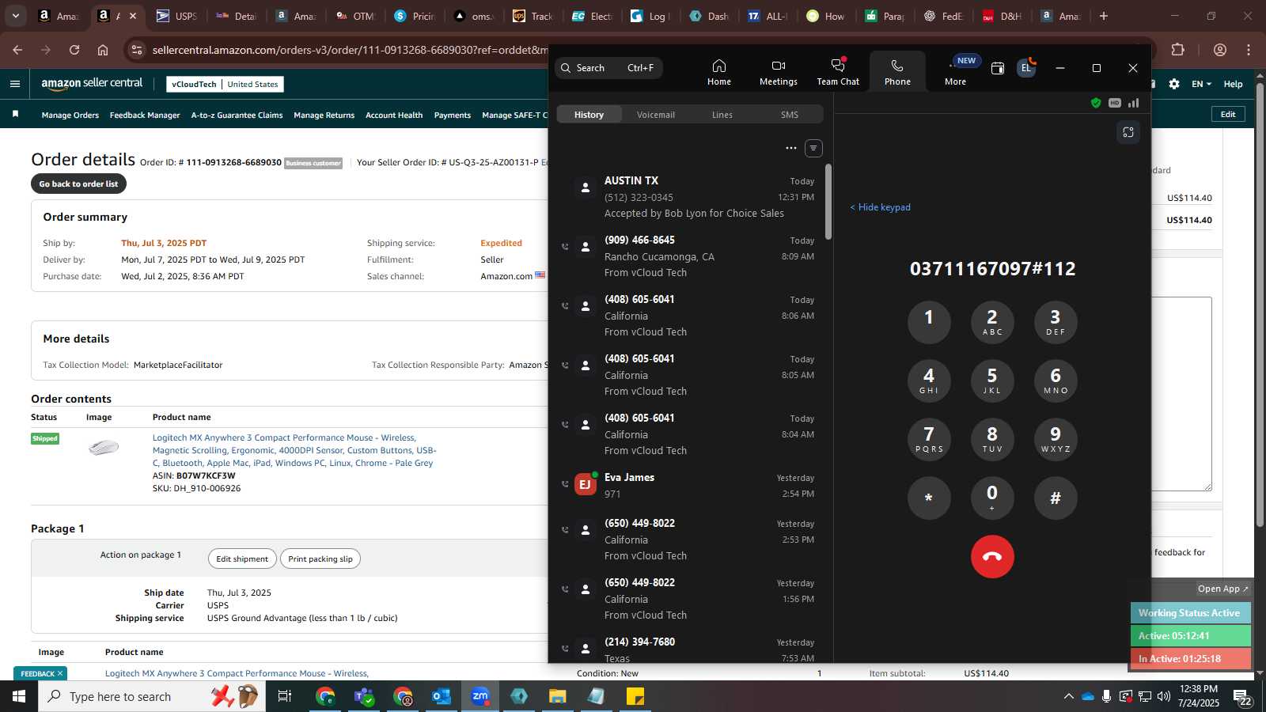
Task: Click the bookmark flag icon in Seller Central
Action: coord(15,115)
